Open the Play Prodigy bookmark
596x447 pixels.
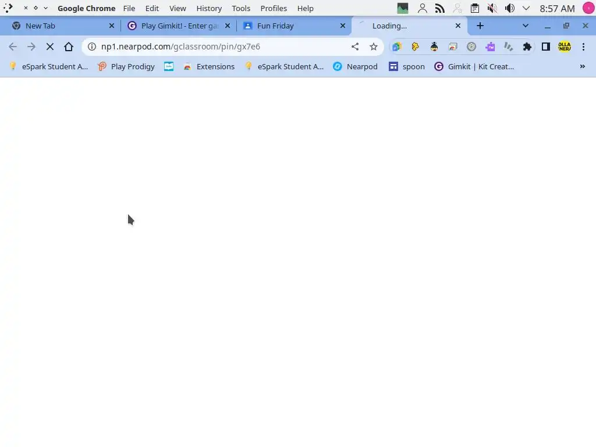pos(126,66)
